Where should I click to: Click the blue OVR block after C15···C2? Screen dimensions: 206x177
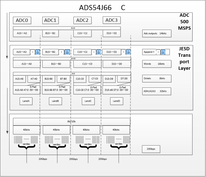(98, 52)
